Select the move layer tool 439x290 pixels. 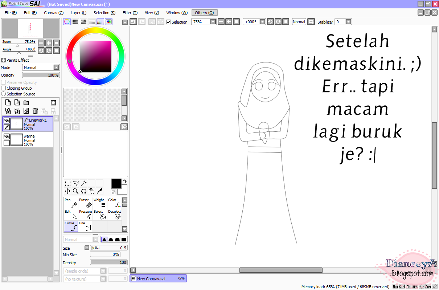click(68, 191)
